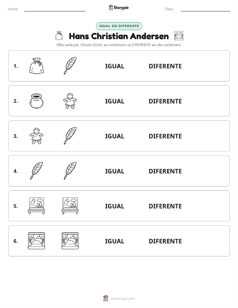Select IGUAL in row 5

(115, 206)
